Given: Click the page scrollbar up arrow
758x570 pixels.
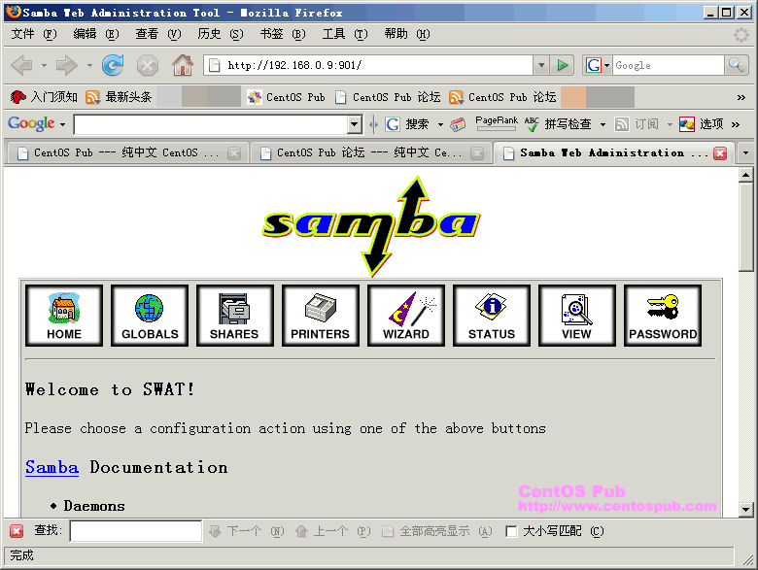Looking at the screenshot, I should tap(746, 175).
